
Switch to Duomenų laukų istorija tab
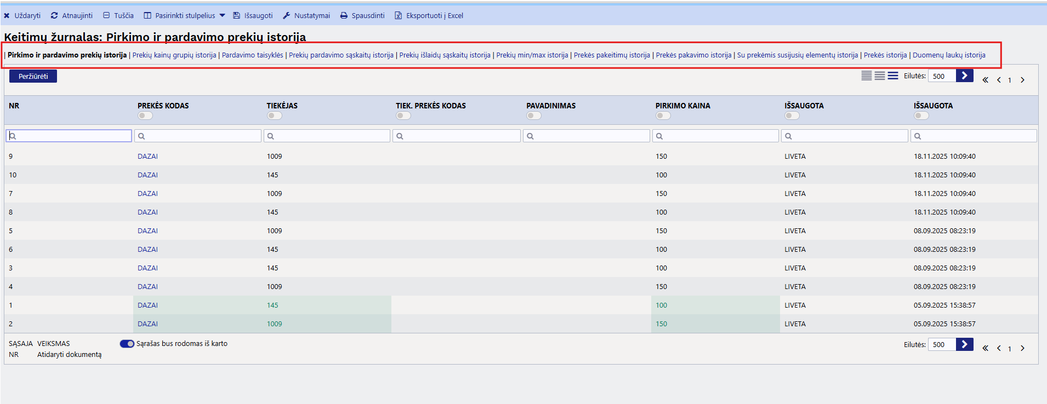point(949,55)
